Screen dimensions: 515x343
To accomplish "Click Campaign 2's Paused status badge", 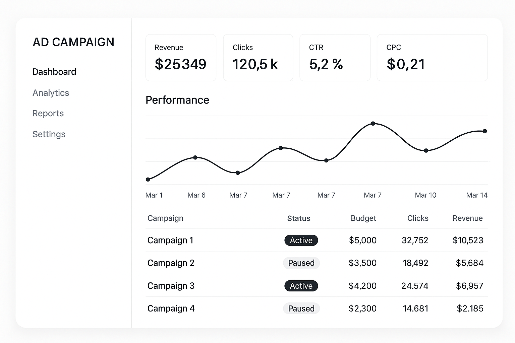I will 301,263.
